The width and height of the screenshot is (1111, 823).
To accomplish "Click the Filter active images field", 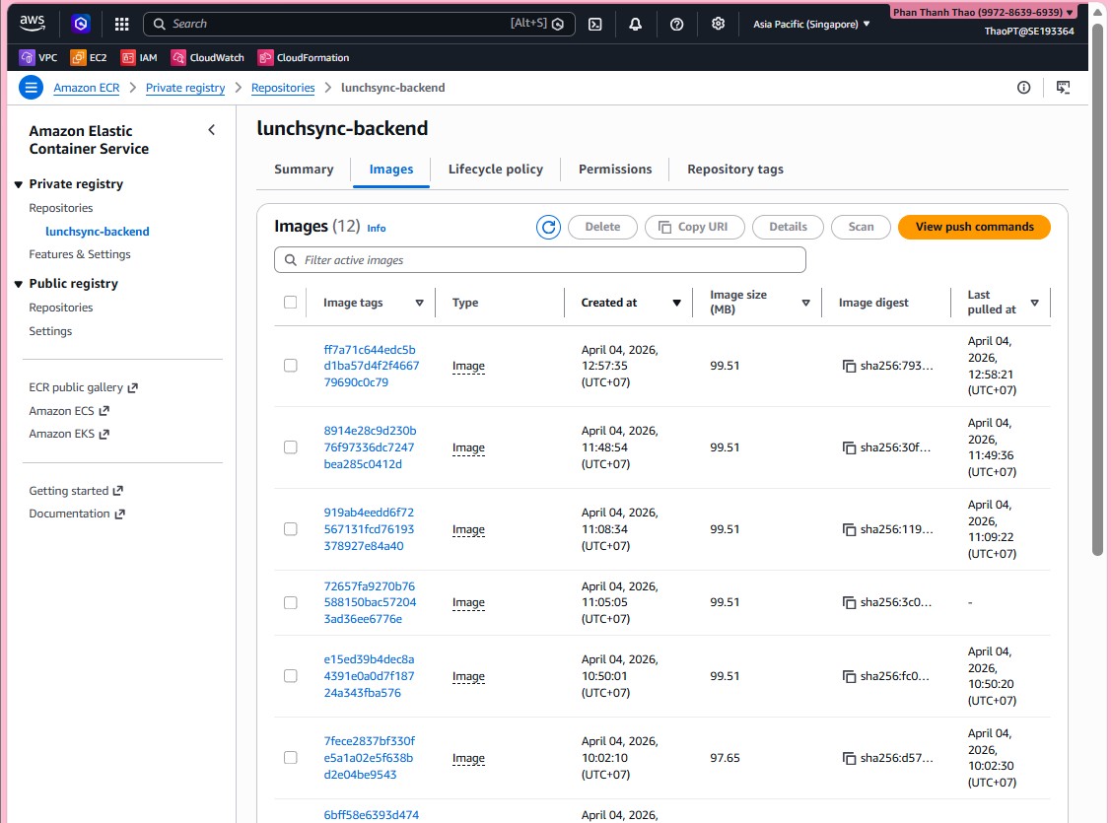I will (540, 260).
